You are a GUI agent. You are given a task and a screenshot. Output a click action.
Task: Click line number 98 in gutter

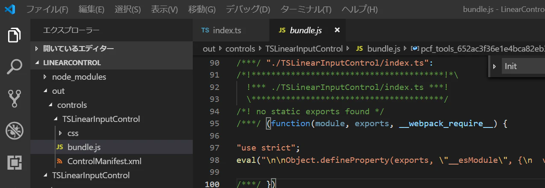click(214, 160)
